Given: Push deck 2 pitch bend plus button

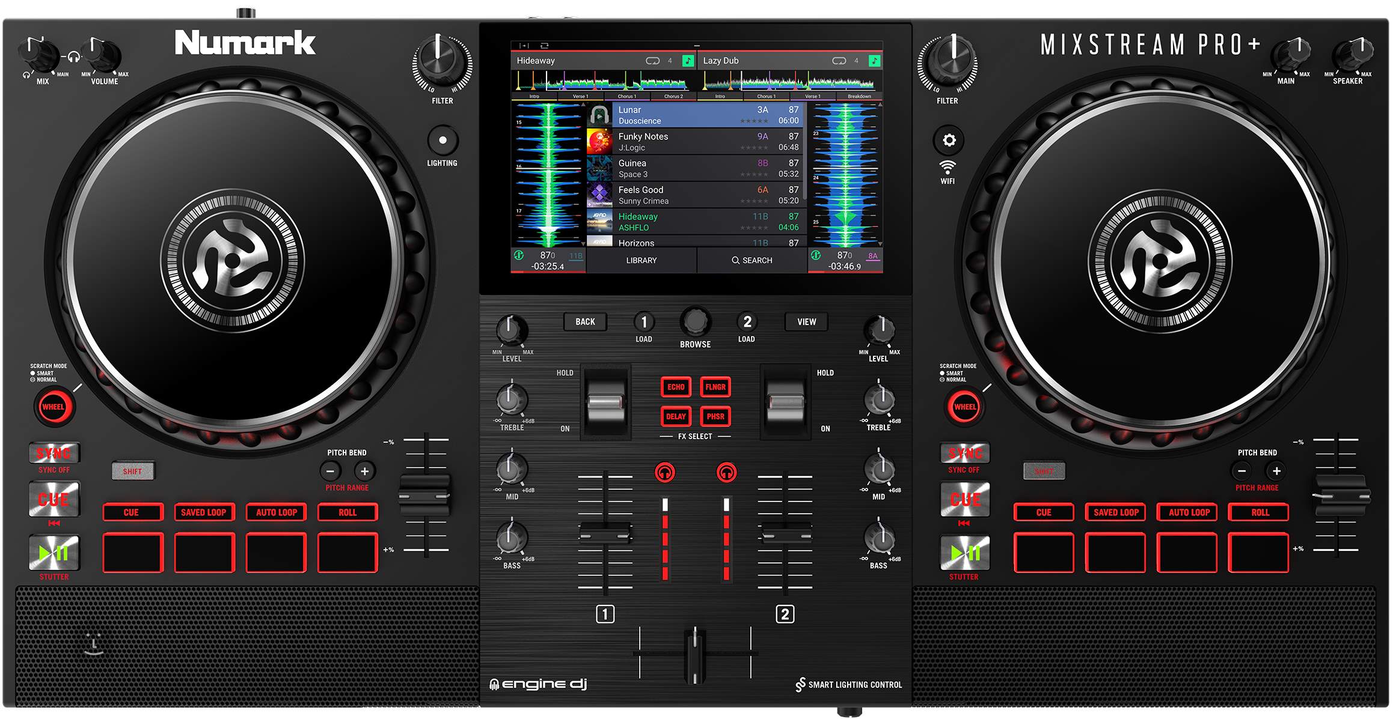Looking at the screenshot, I should point(1276,472).
